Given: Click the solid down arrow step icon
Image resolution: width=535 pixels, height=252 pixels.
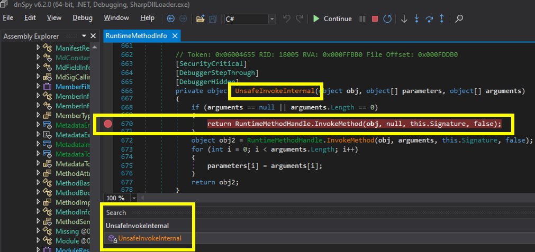Looking at the screenshot, I should [x=404, y=19].
